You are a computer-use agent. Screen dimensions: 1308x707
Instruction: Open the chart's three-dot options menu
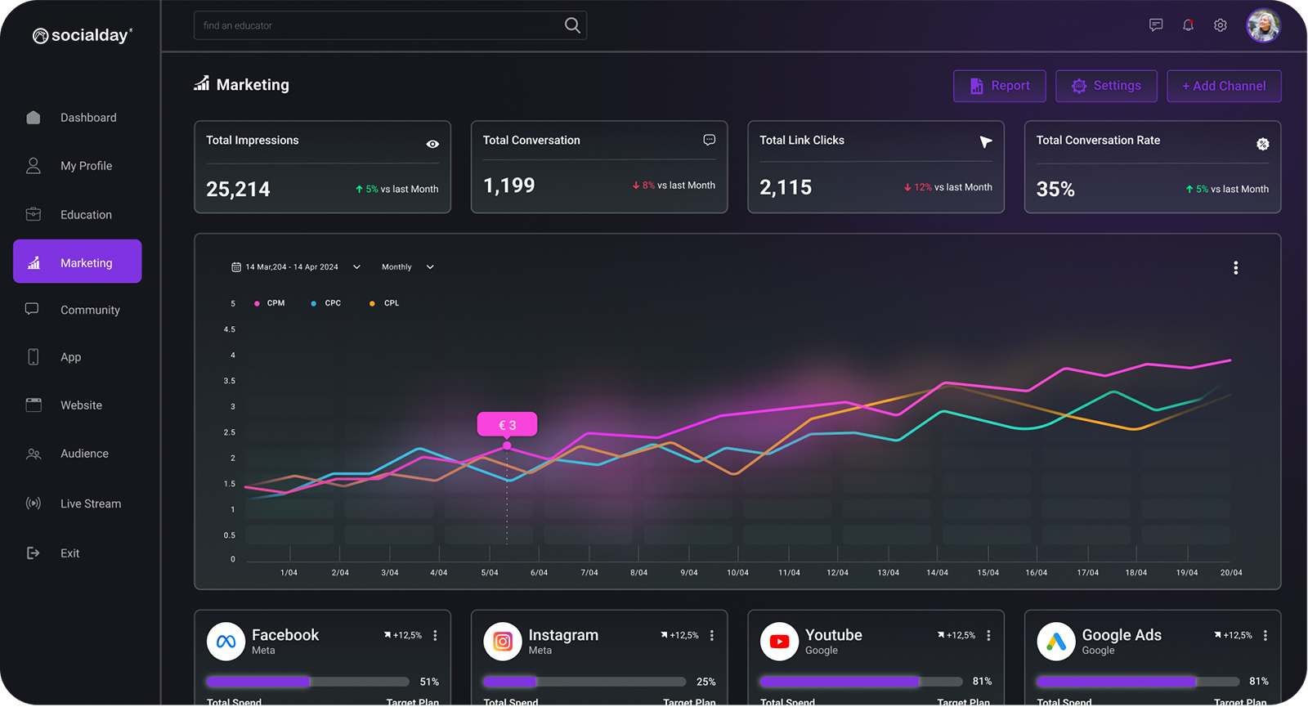[x=1235, y=268]
